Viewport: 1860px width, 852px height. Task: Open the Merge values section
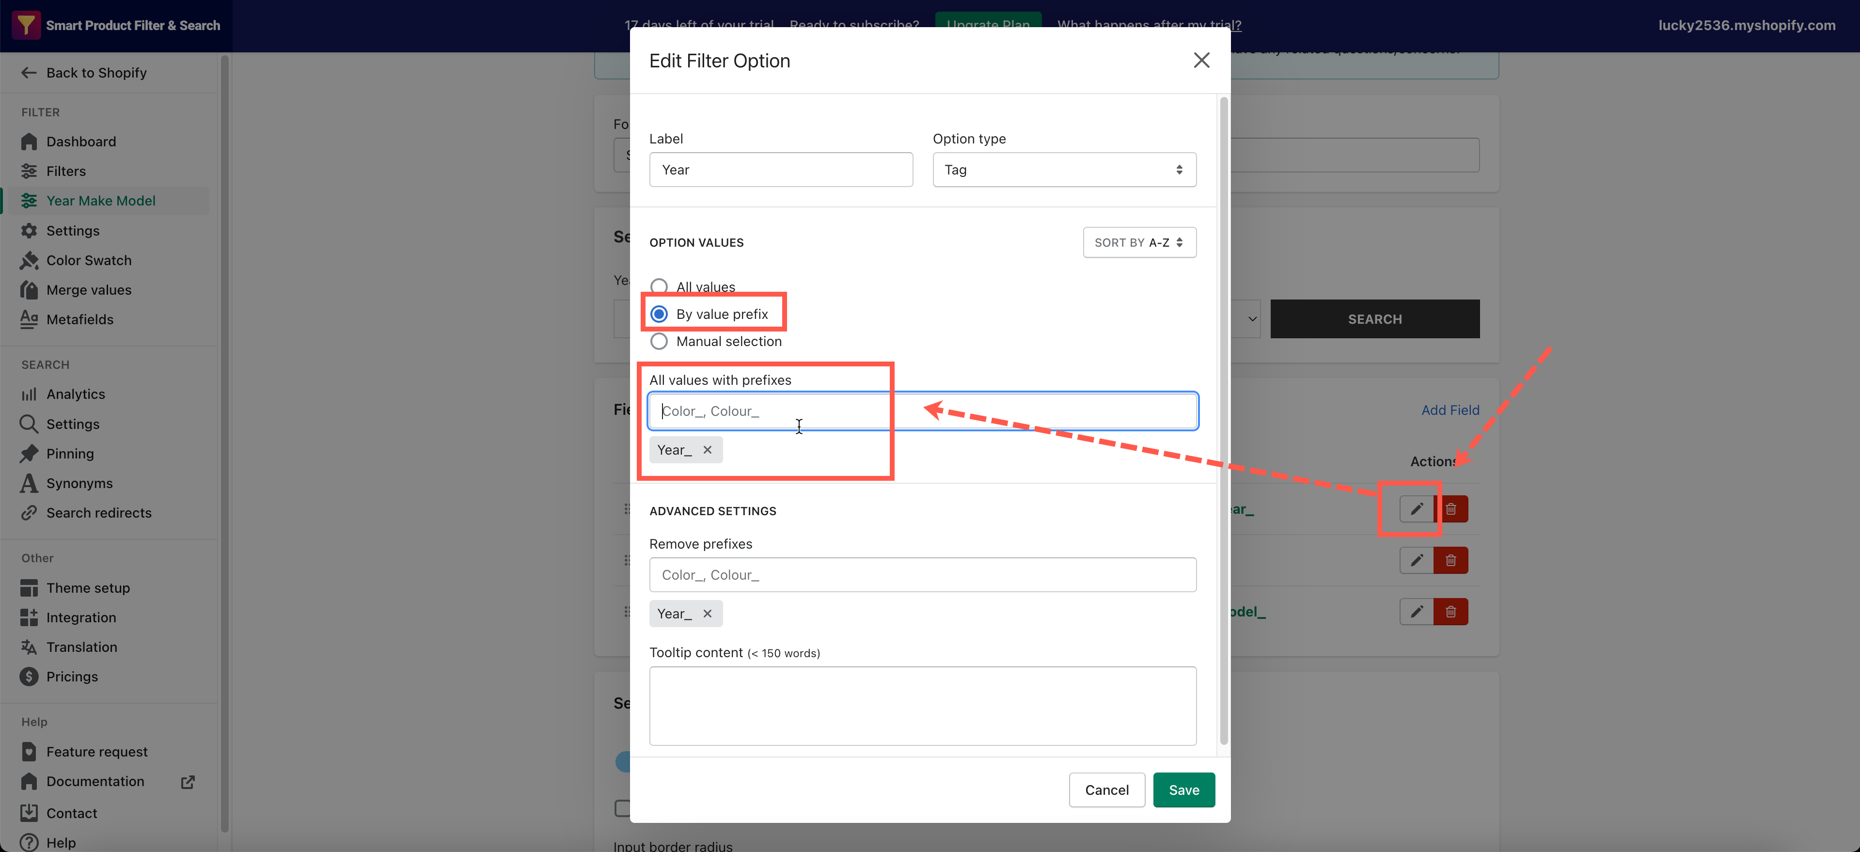tap(89, 289)
